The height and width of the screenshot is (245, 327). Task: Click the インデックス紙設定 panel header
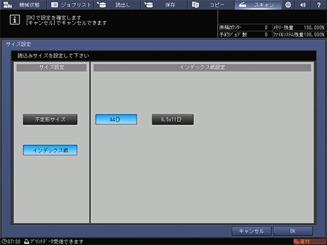coord(202,68)
